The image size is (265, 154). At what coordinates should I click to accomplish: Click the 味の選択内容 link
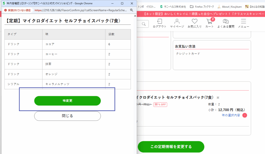[x=231, y=115]
